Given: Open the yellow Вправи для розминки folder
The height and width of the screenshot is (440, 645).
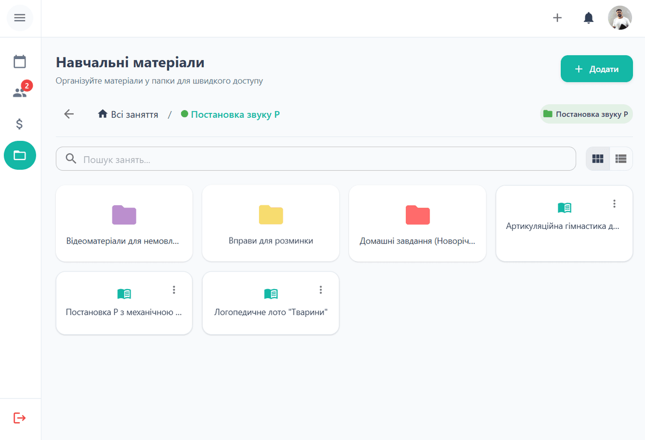Looking at the screenshot, I should click(x=270, y=223).
